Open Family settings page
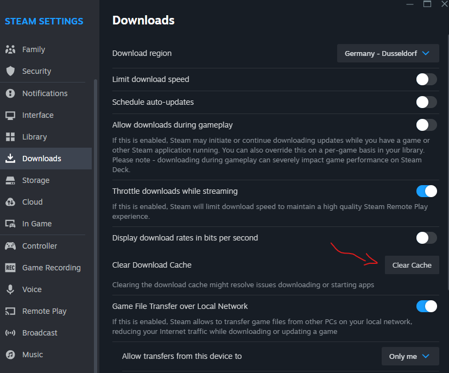Viewport: 449px width, 373px height. click(46, 49)
